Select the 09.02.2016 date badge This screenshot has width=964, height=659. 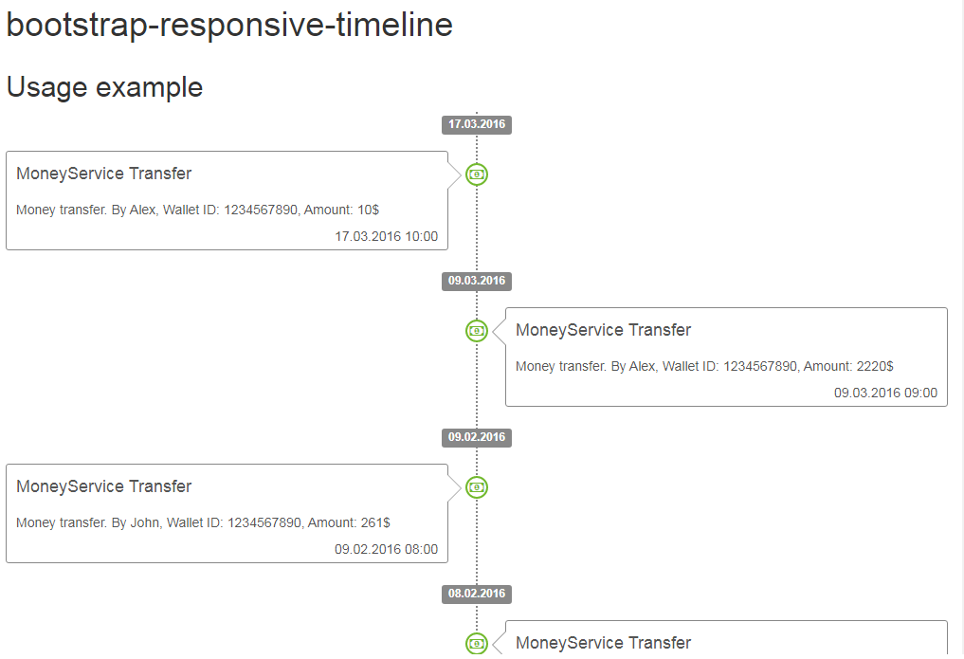pos(477,438)
